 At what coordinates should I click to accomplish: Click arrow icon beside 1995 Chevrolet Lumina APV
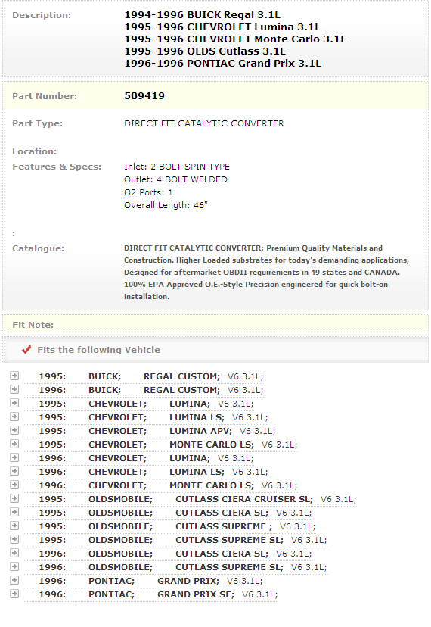(14, 430)
